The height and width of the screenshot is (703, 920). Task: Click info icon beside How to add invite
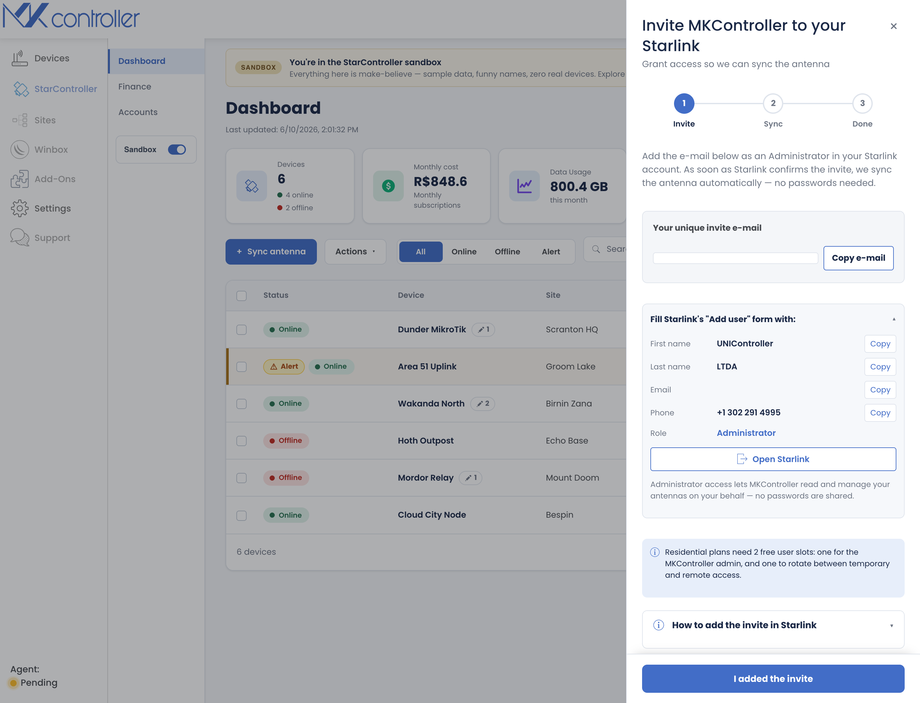[658, 625]
